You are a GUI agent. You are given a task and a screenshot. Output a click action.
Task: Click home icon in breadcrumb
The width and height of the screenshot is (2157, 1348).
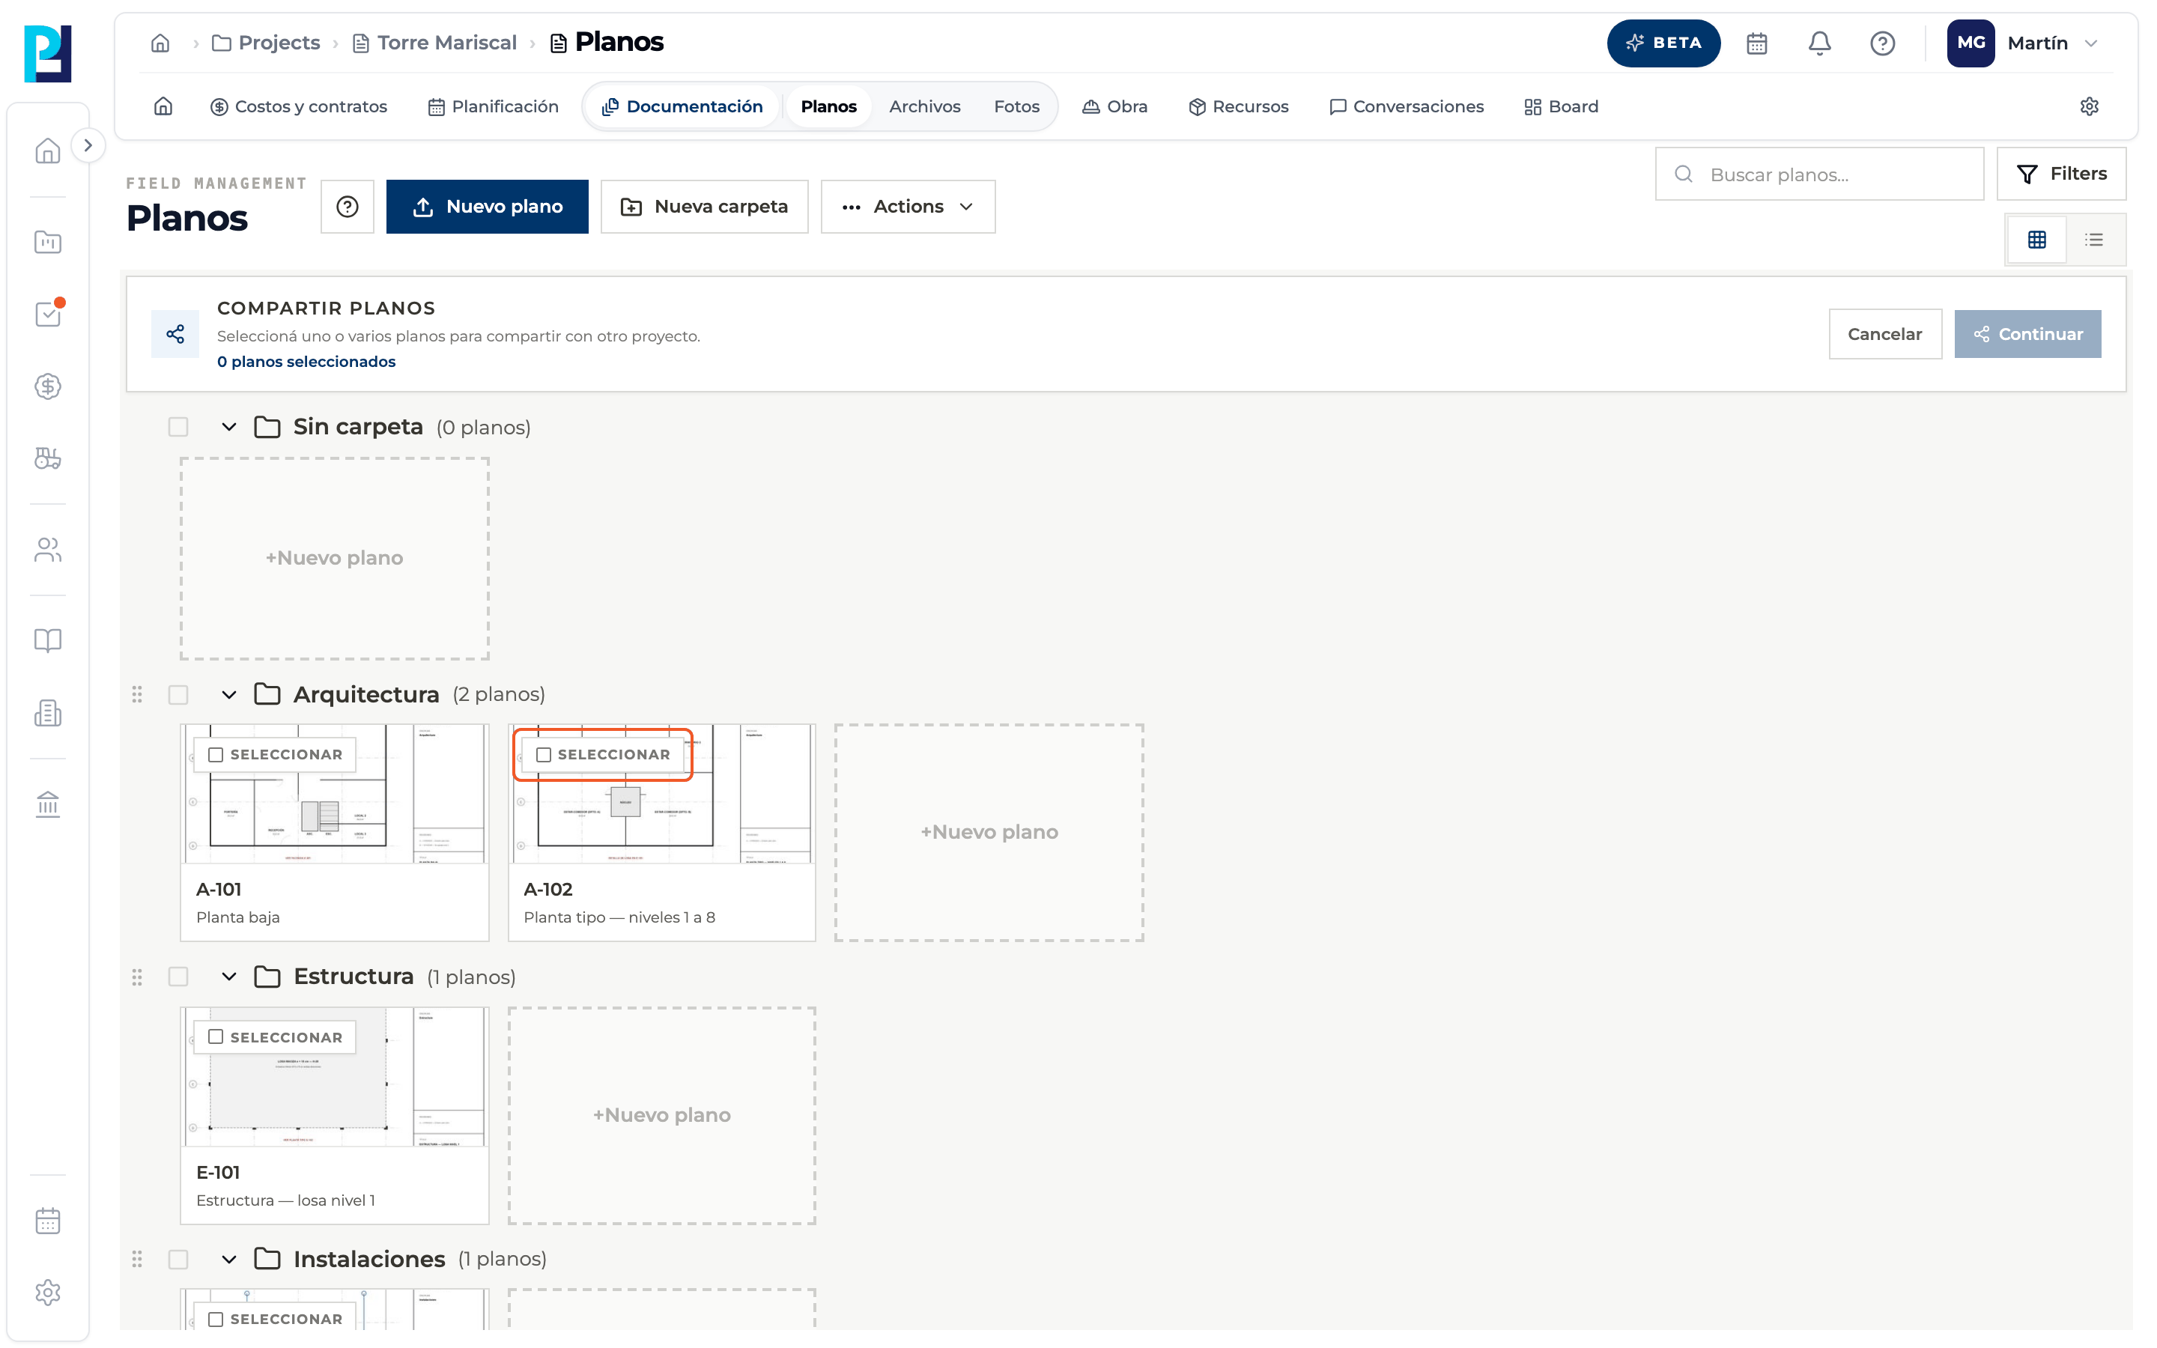(160, 43)
